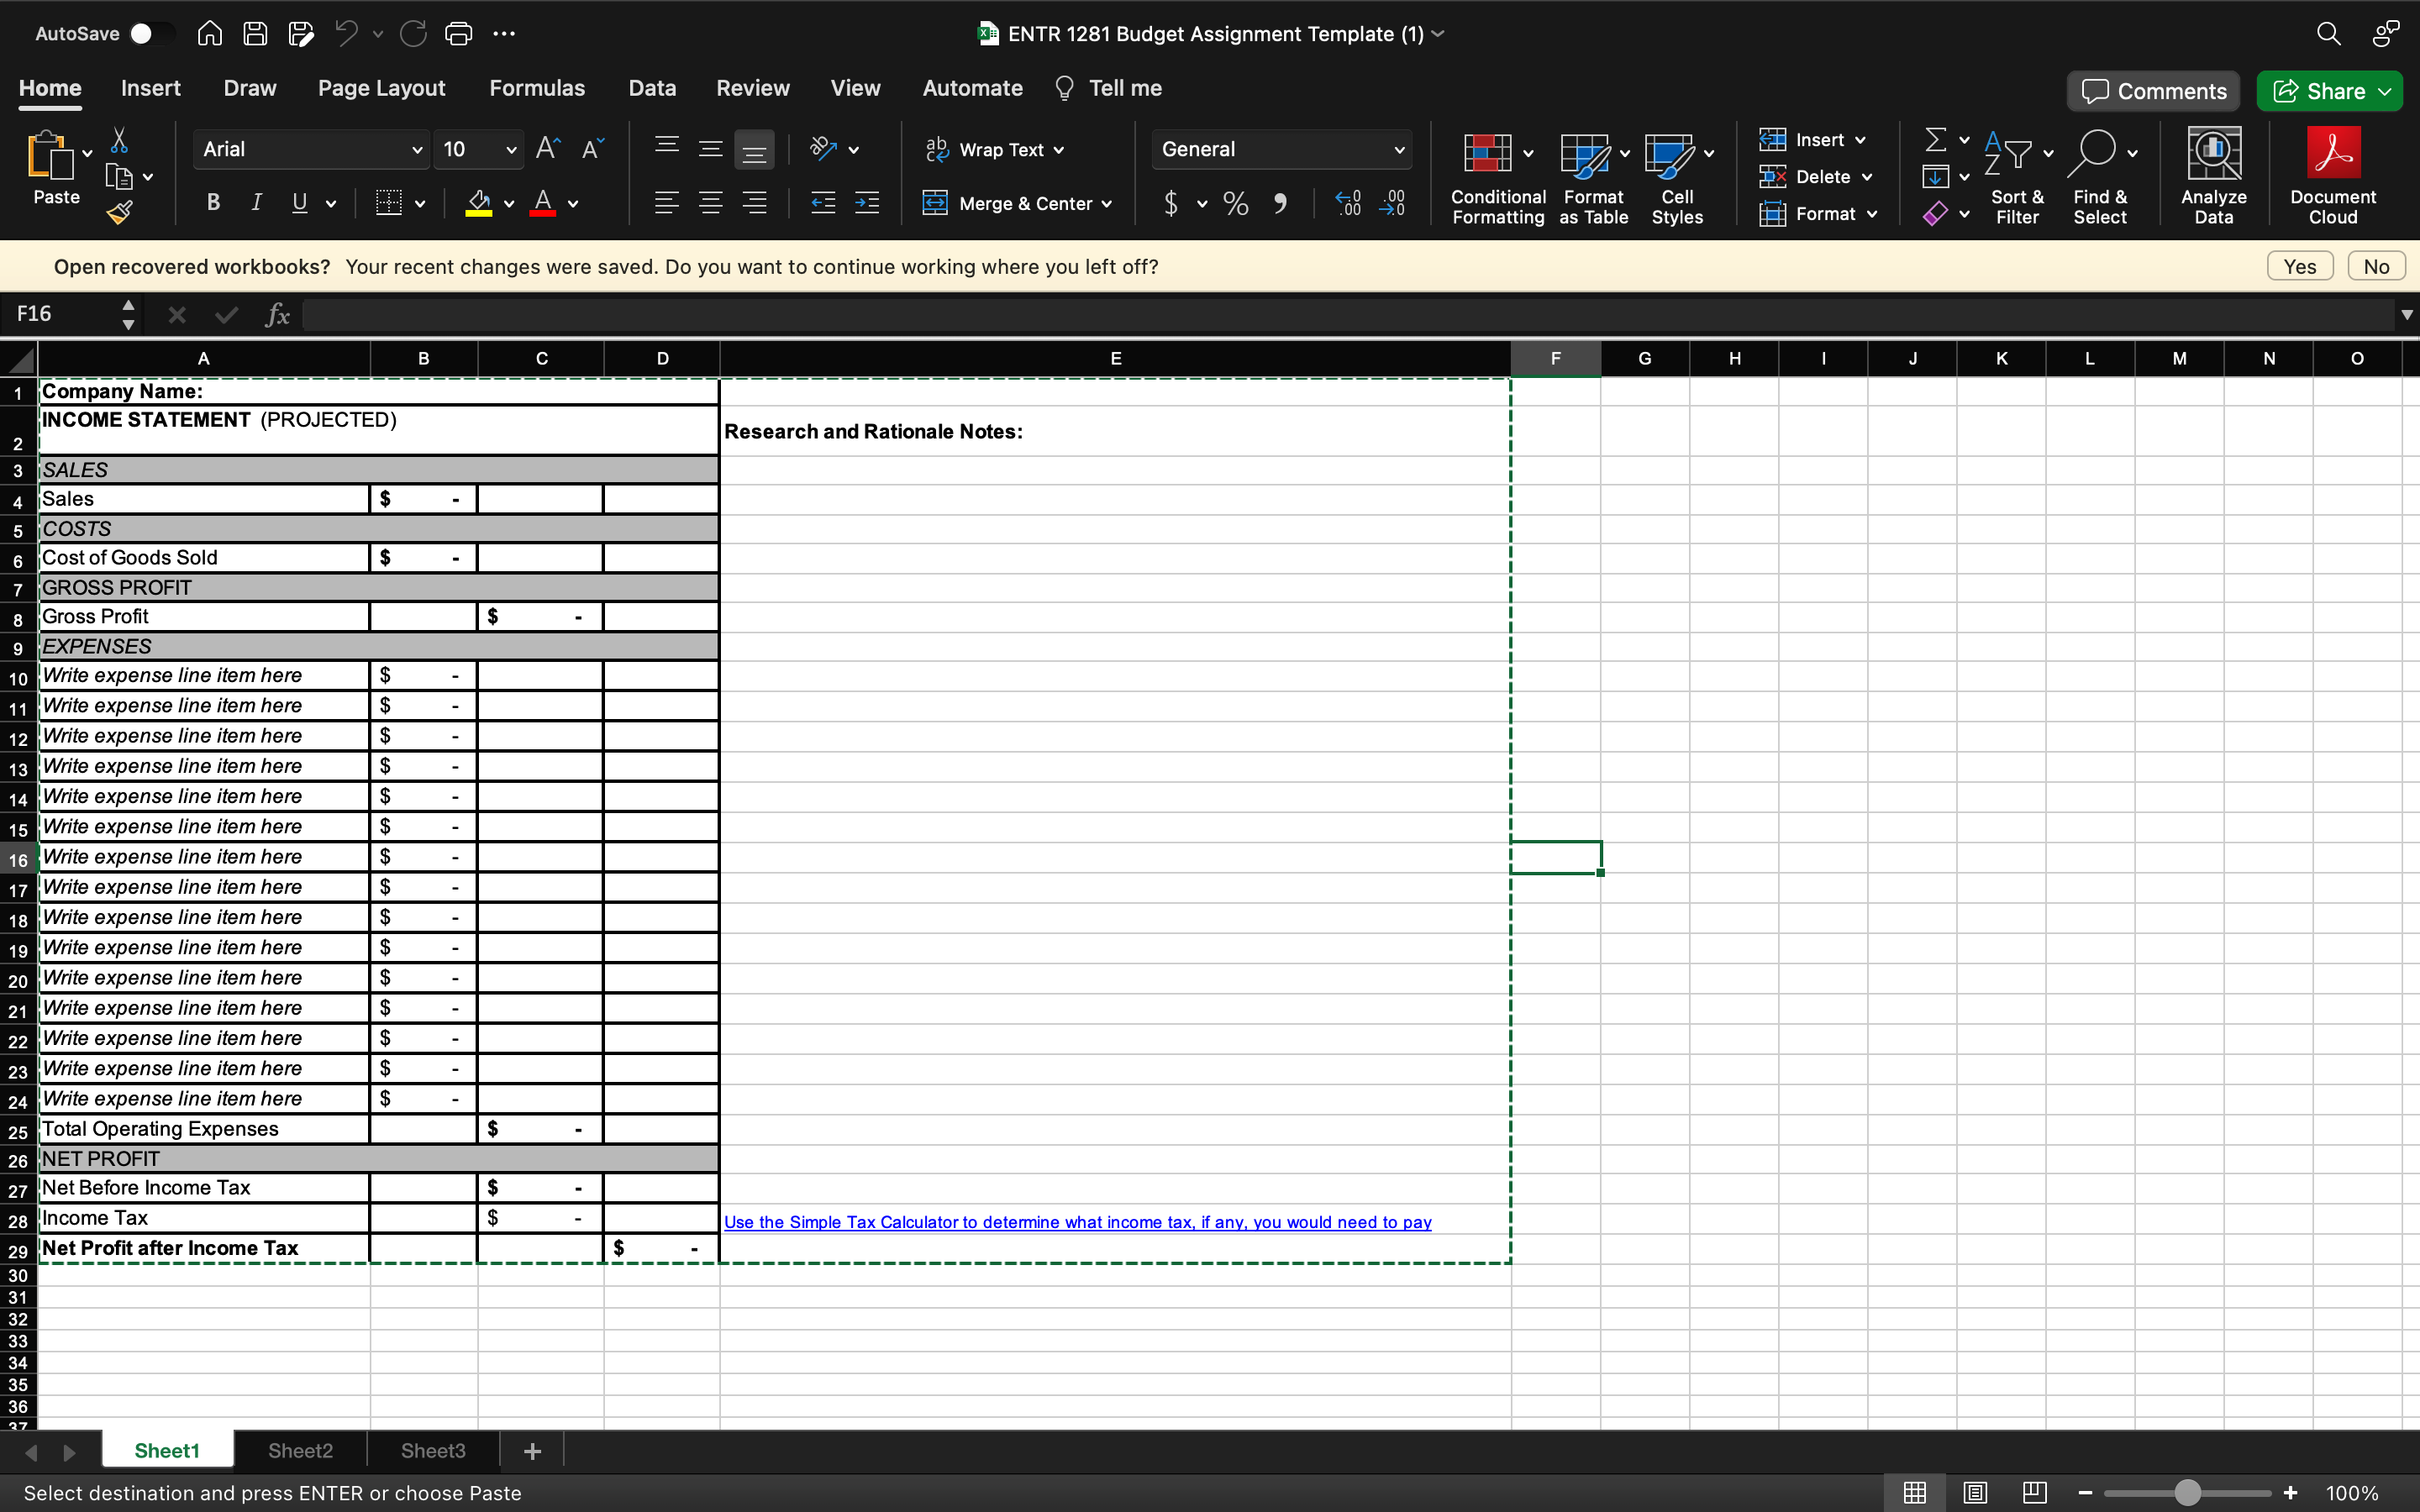
Task: Open Document Cloud Adobe icon
Action: coord(2333,153)
